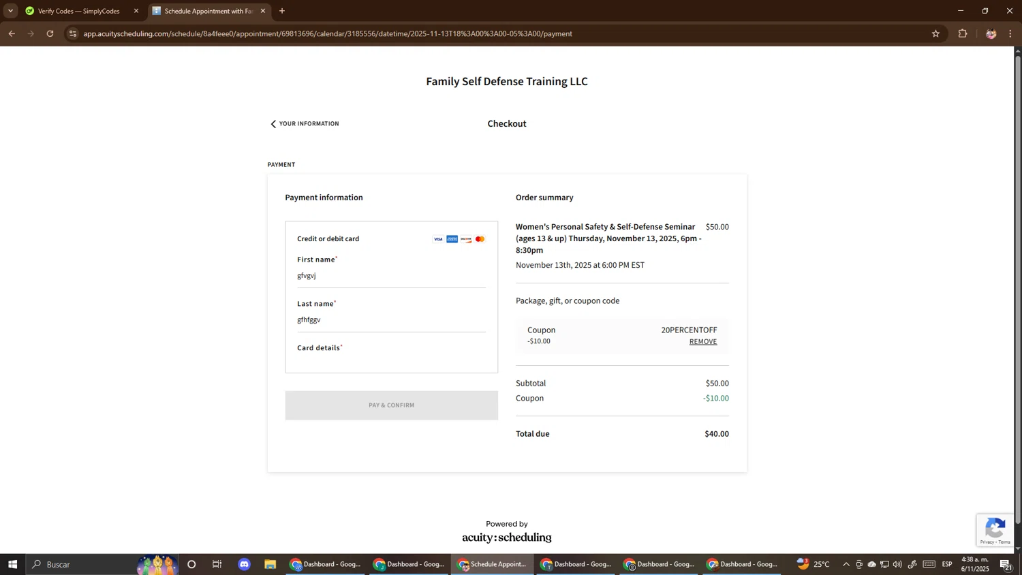
Task: Open Chrome three-dot menu
Action: [x=1010, y=33]
